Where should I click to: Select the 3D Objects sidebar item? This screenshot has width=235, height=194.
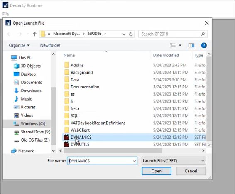pyautogui.click(x=31, y=66)
